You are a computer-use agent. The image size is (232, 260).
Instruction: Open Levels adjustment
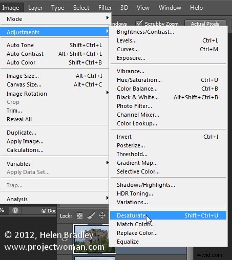coord(168,40)
